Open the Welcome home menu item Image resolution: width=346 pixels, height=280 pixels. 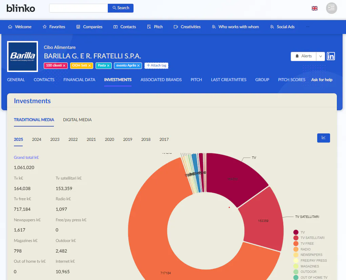click(20, 27)
